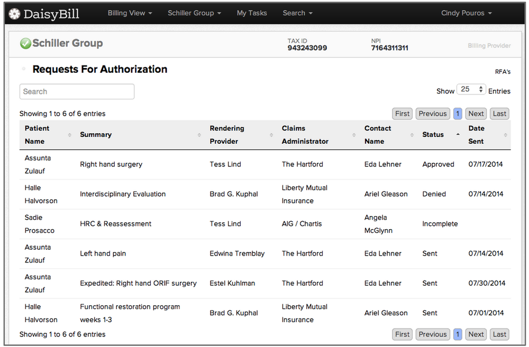The image size is (529, 347).
Task: Open the Schiller Group navigation dropdown
Action: (x=194, y=13)
